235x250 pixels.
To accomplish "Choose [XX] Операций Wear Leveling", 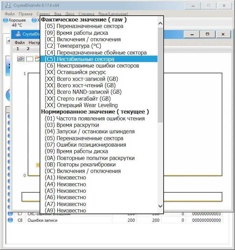I will pos(99,105).
